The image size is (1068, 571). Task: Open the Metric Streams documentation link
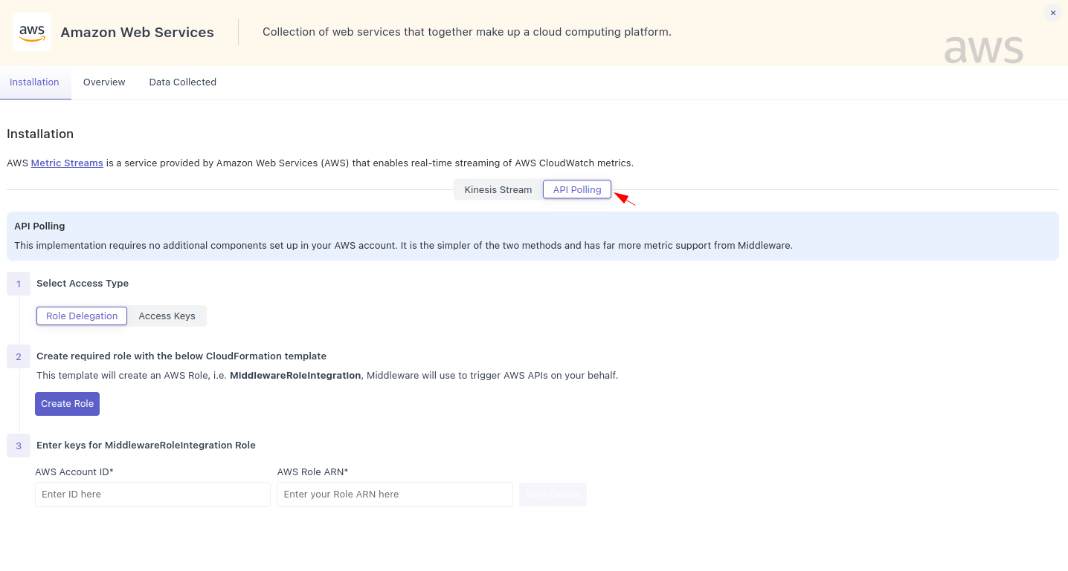pyautogui.click(x=67, y=163)
